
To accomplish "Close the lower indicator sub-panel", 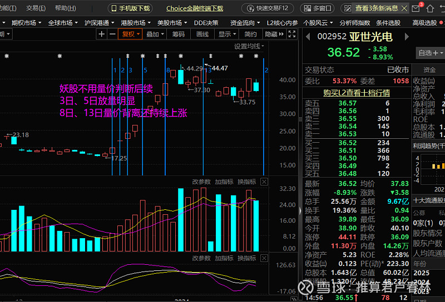I will [264, 258].
